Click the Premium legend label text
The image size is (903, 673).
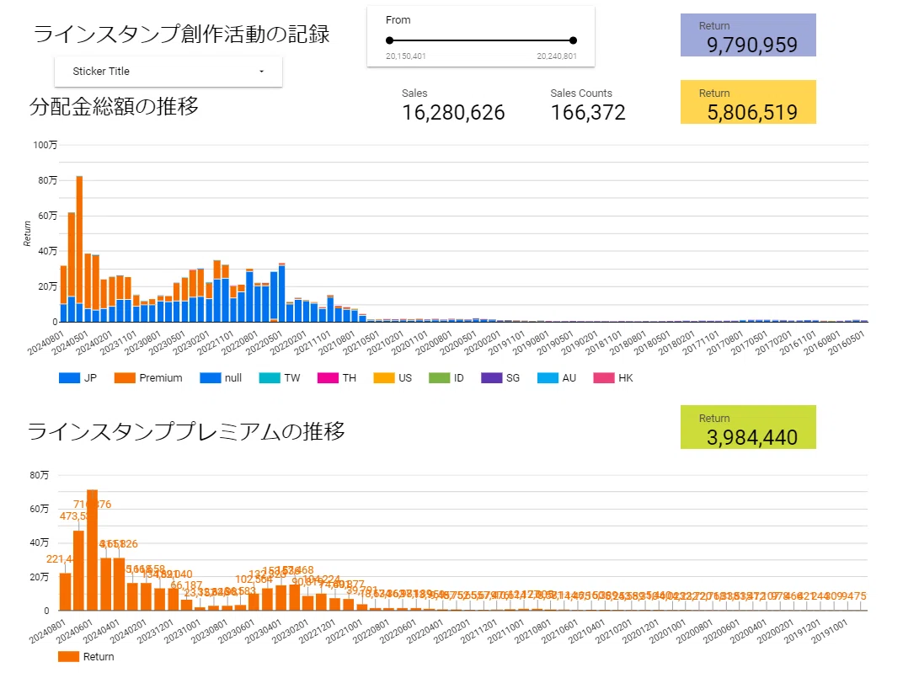(x=161, y=377)
